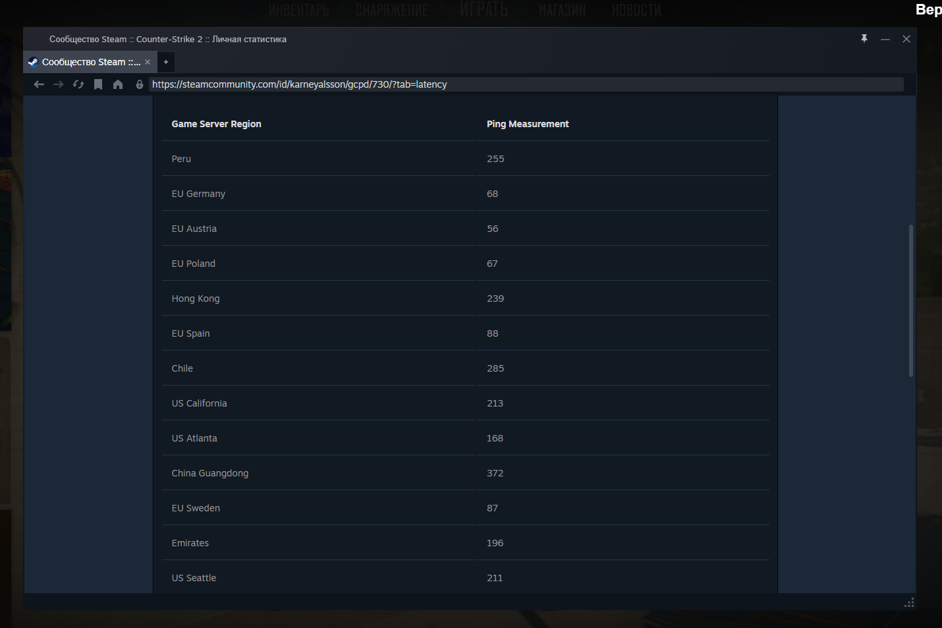Select the Сообщество Steam tab

coord(86,62)
